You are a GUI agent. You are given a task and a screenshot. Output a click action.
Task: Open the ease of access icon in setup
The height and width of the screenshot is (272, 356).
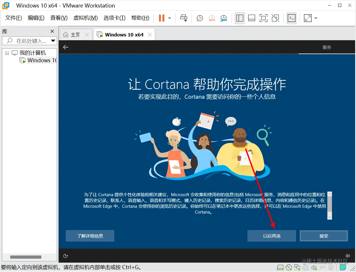[65, 256]
